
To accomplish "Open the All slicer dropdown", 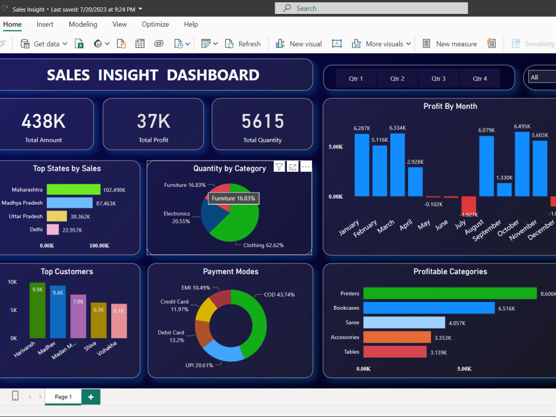I will [542, 77].
